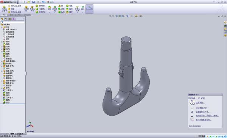This screenshot has width=227, height=138.
Task: Select the Extruded Boss/Base feature tool
Action: tap(4, 9)
